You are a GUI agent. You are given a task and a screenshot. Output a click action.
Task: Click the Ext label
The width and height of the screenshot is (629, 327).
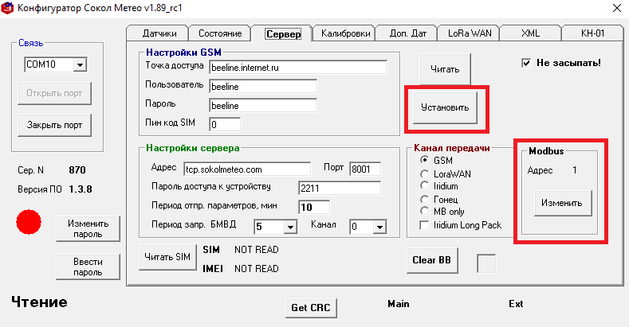tap(516, 304)
